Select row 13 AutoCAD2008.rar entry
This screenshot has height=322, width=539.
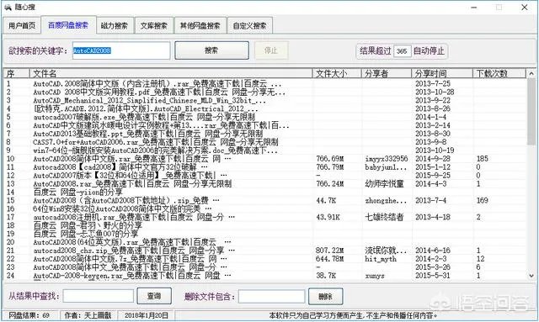coord(265,183)
